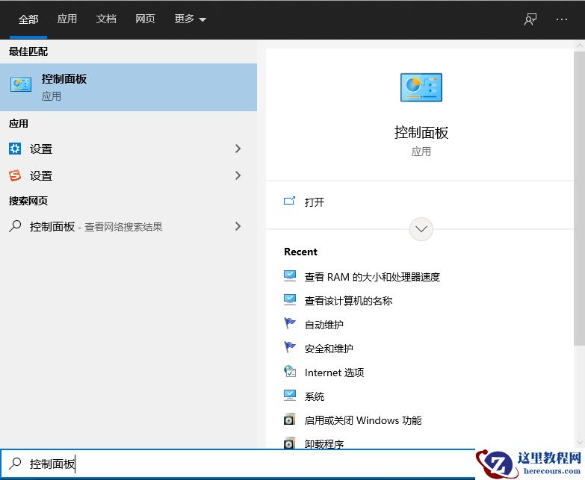Image resolution: width=585 pixels, height=480 pixels.
Task: Expand more actions with the round chevron
Action: click(x=421, y=229)
